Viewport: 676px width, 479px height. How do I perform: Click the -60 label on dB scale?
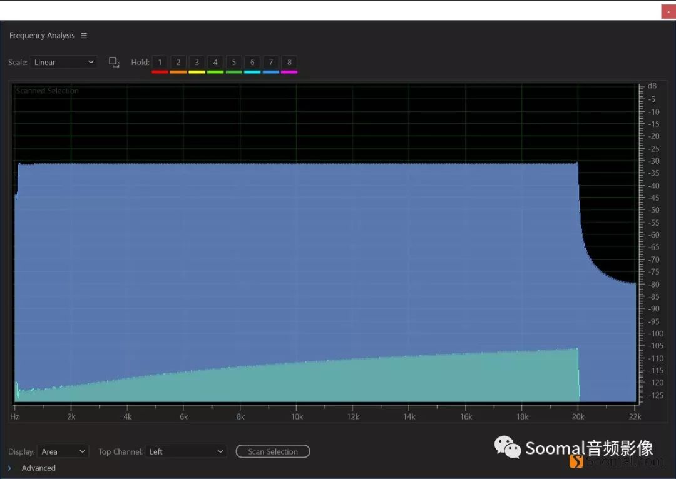[654, 234]
